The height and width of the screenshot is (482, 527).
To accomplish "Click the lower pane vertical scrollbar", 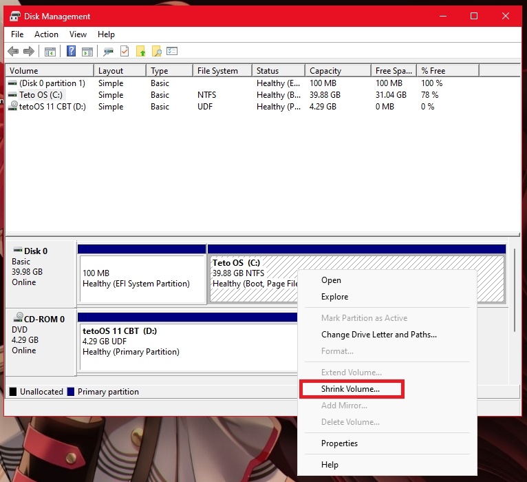I will coord(514,290).
